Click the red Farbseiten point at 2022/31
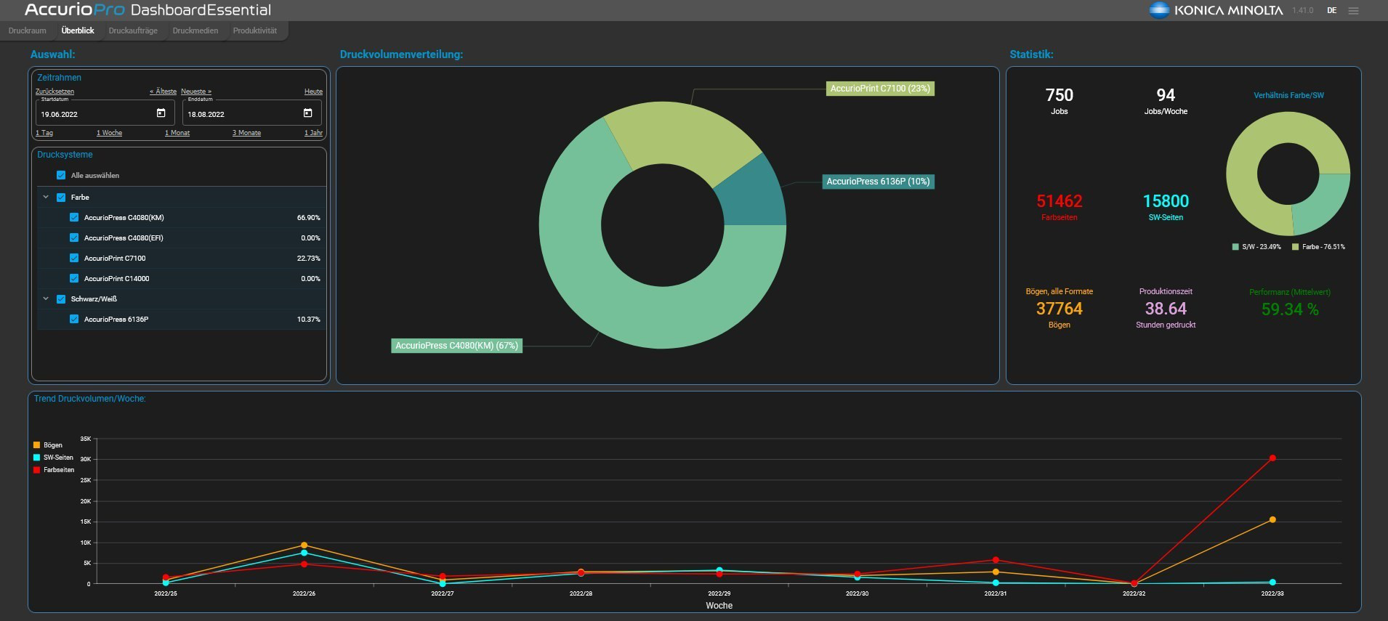 point(996,560)
